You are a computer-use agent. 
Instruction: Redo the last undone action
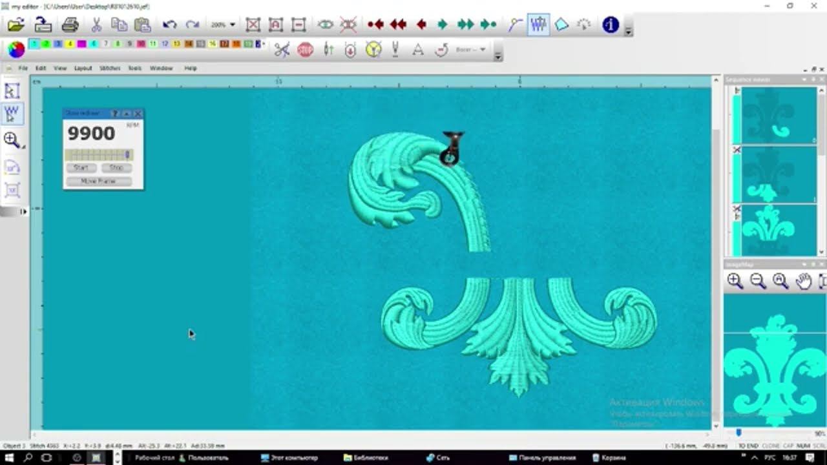(193, 25)
